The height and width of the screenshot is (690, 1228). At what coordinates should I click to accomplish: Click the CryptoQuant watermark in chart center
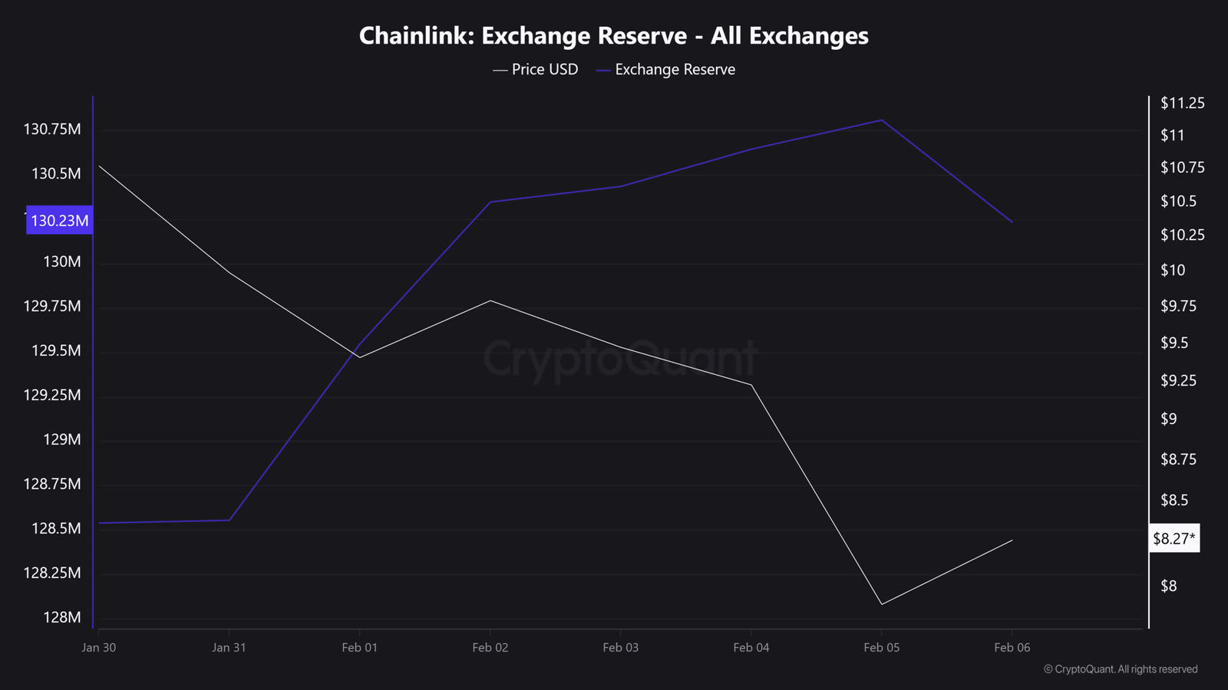[x=620, y=359]
